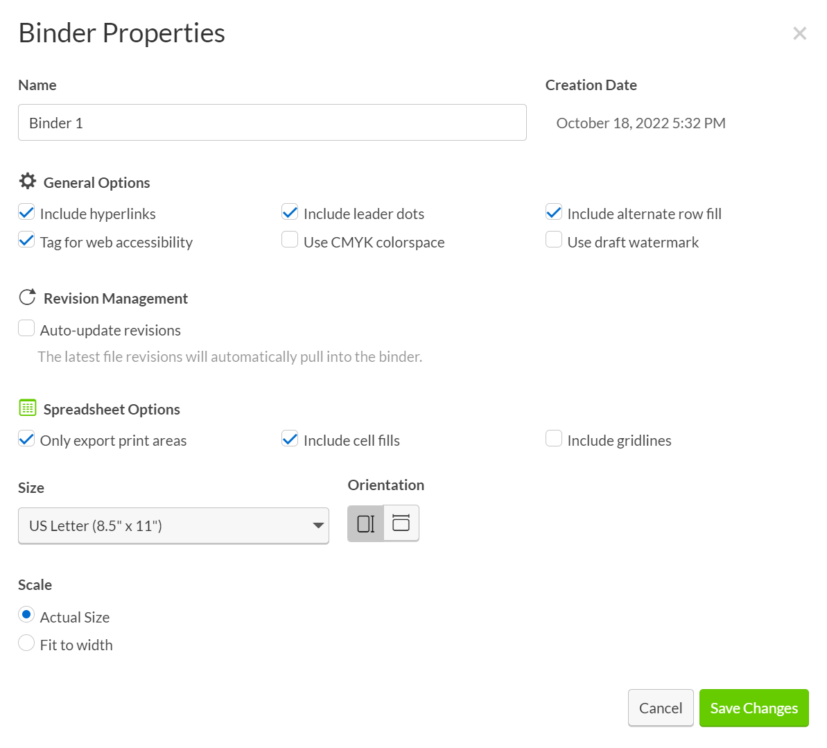This screenshot has height=748, width=827.
Task: Enable Include gridlines
Action: tap(553, 437)
